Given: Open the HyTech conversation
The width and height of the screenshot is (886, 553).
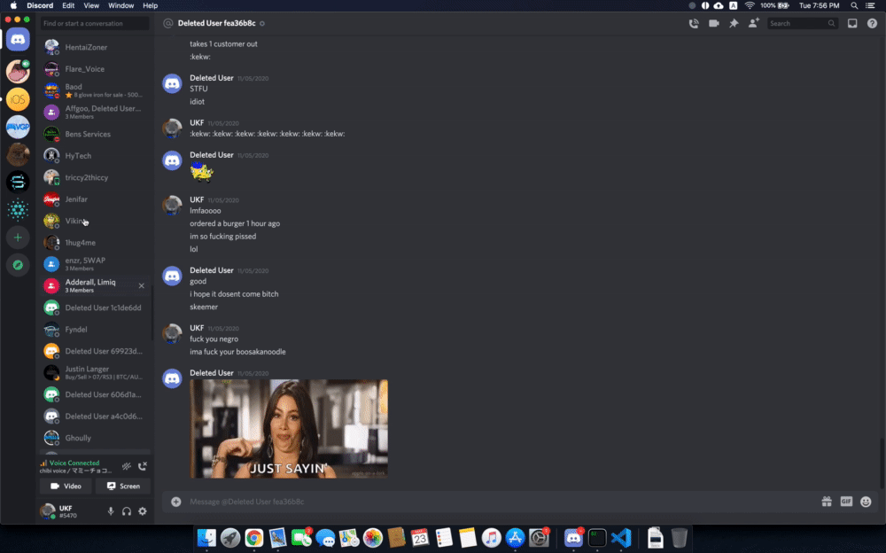Looking at the screenshot, I should tap(95, 156).
